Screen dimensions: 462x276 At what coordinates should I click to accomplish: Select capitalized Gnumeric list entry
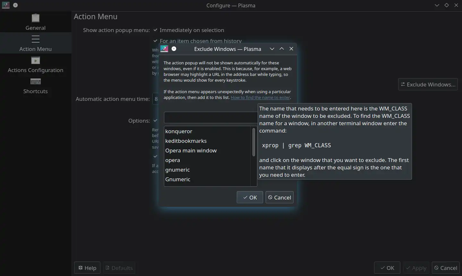pyautogui.click(x=207, y=179)
